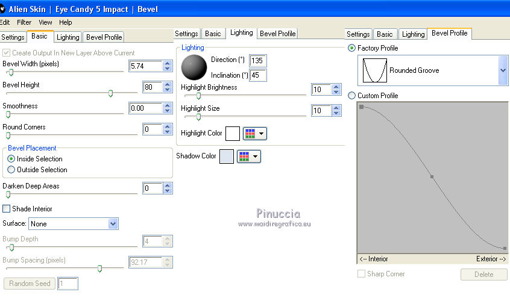Click the Delete button

coord(483,275)
